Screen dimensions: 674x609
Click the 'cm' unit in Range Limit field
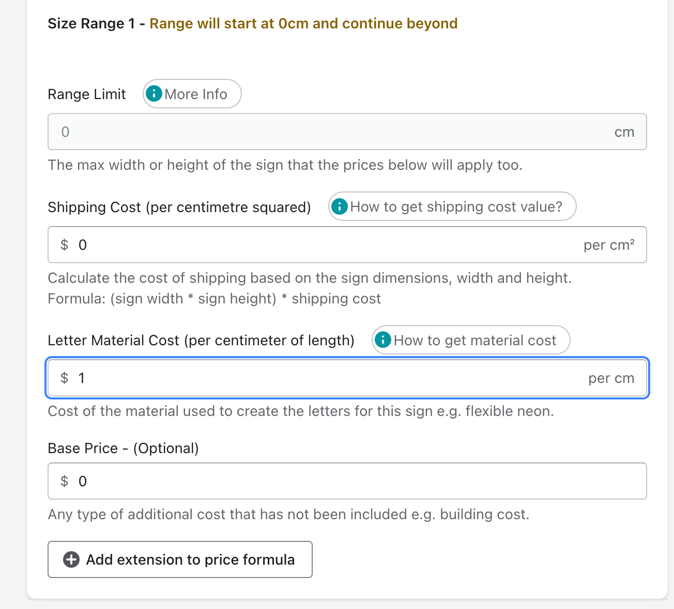[624, 132]
